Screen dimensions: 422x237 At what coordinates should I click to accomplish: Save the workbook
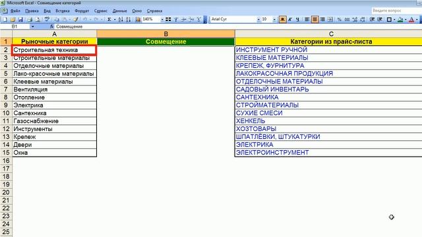click(x=20, y=19)
